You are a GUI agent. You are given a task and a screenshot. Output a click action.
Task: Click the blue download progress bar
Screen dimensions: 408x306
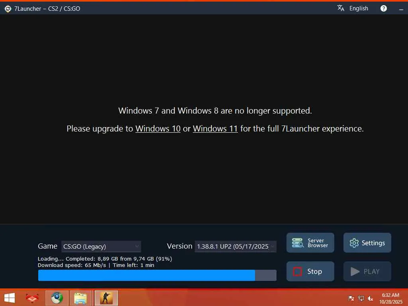pos(157,275)
